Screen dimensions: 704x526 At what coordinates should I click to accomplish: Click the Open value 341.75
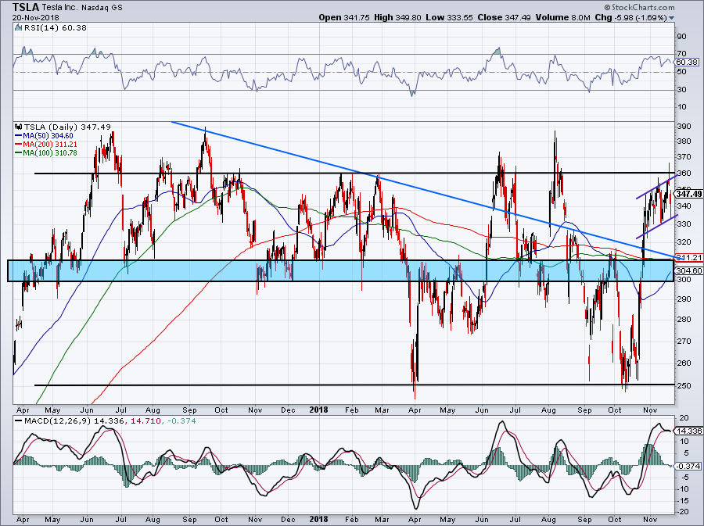pos(357,17)
